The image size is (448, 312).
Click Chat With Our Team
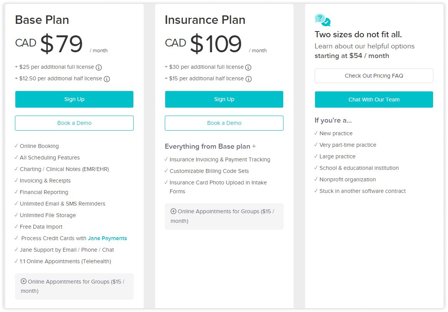click(373, 100)
